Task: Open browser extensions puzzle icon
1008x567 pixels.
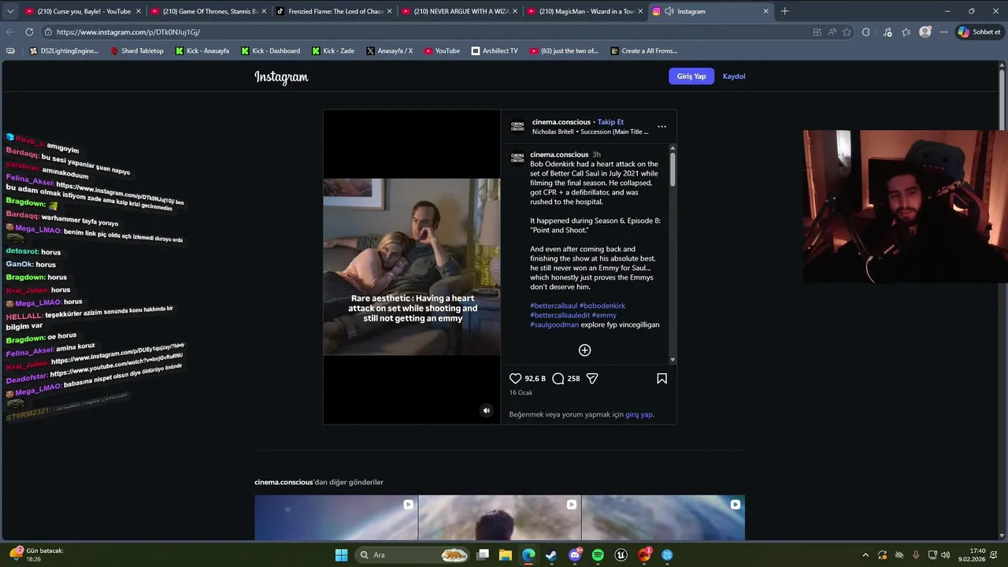Action: click(x=866, y=32)
